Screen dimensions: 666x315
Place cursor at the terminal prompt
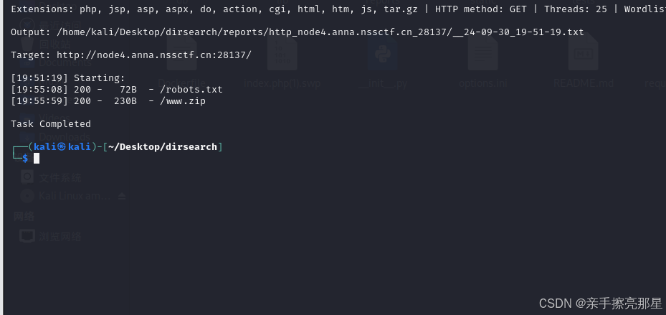37,159
